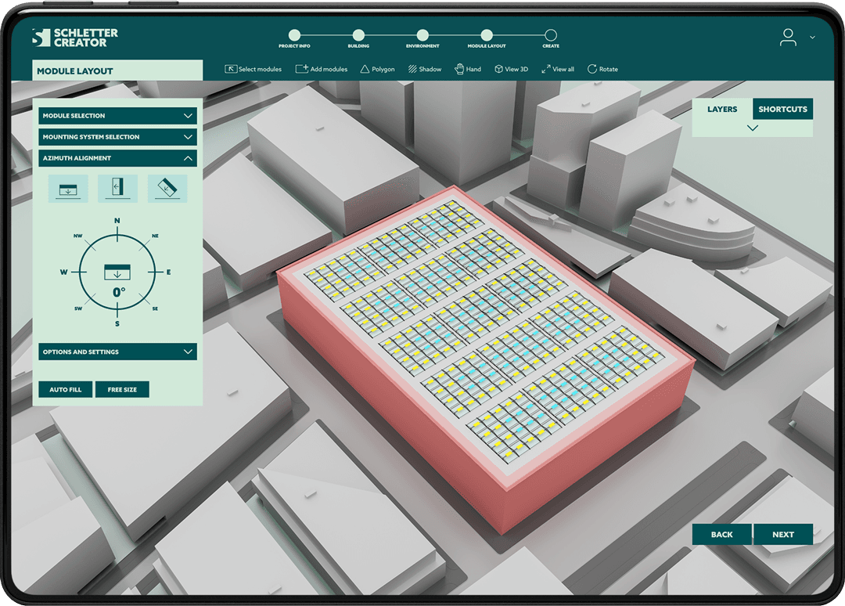845x606 pixels.
Task: Switch to View 3D mode
Action: pyautogui.click(x=511, y=69)
